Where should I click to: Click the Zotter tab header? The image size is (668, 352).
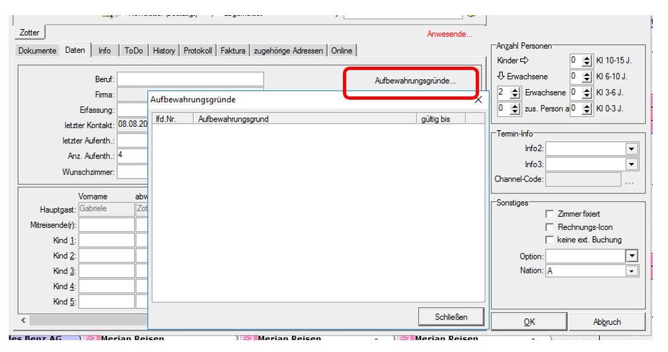pyautogui.click(x=29, y=32)
